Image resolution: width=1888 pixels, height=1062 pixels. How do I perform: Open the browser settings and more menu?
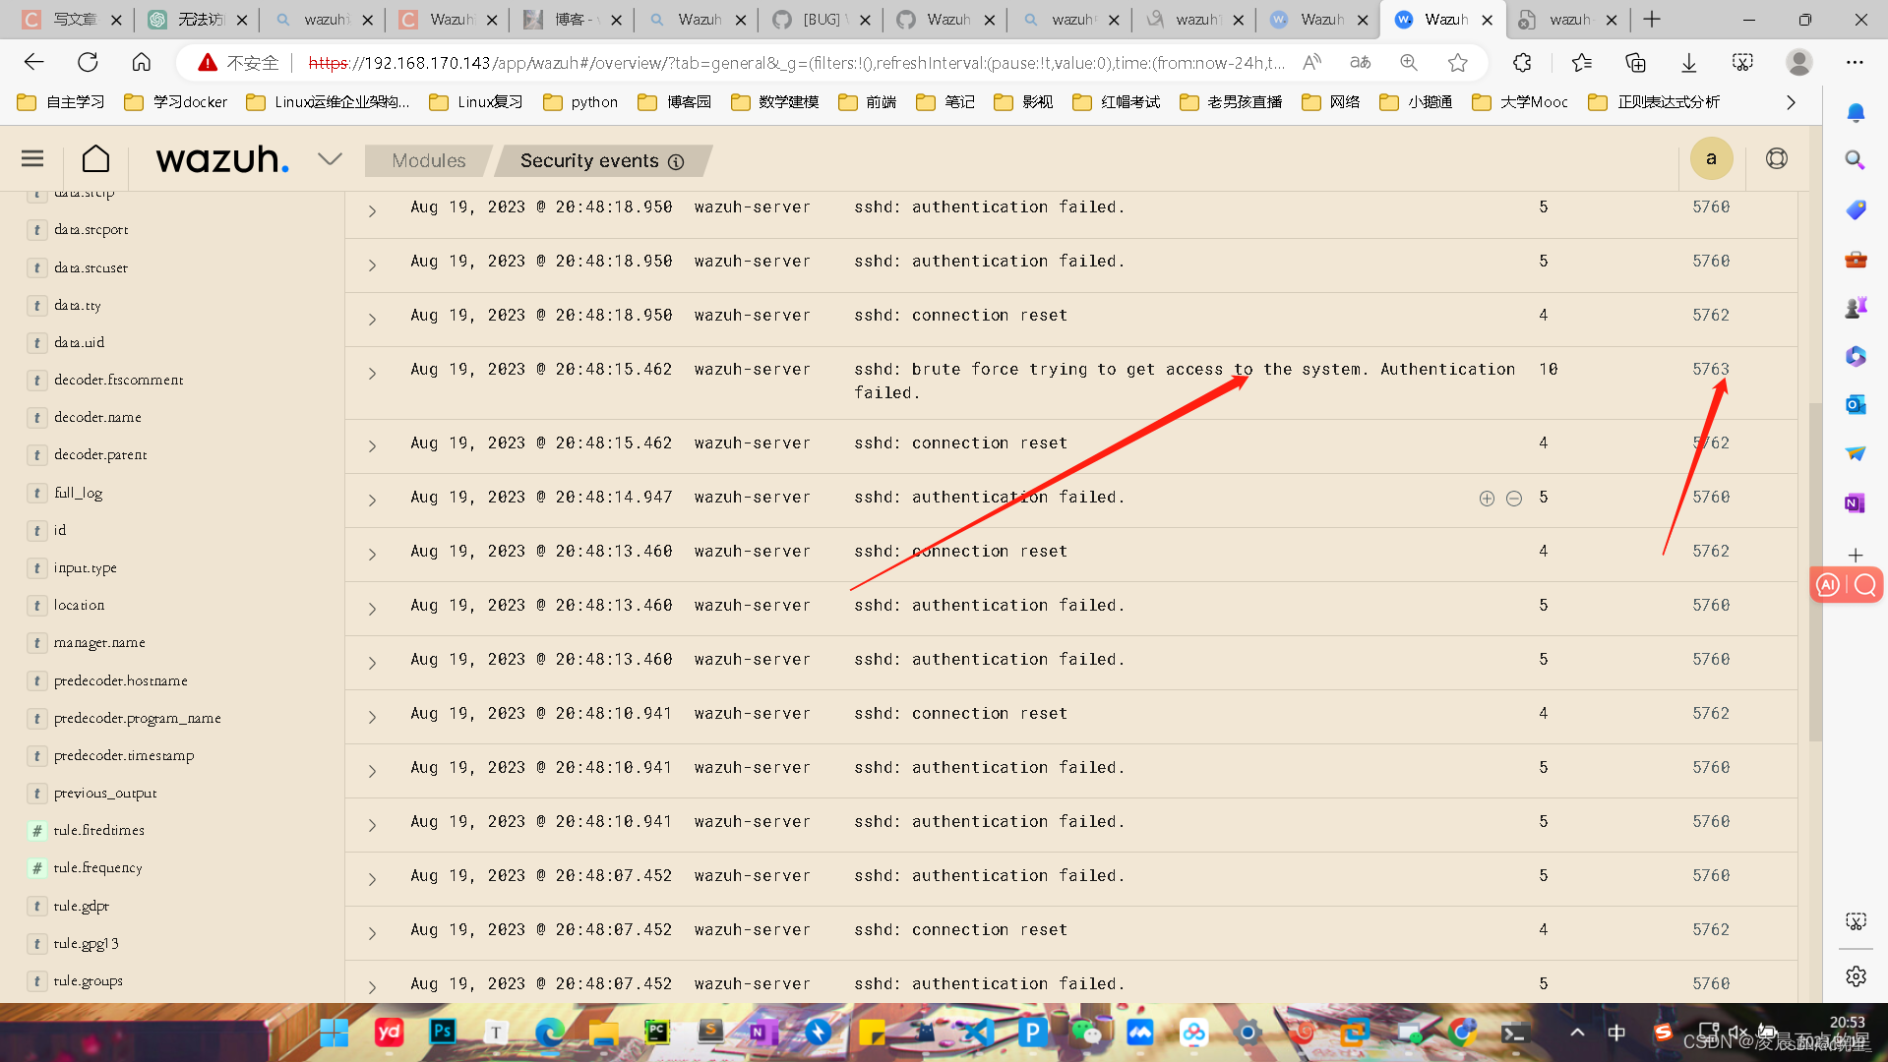tap(1855, 62)
